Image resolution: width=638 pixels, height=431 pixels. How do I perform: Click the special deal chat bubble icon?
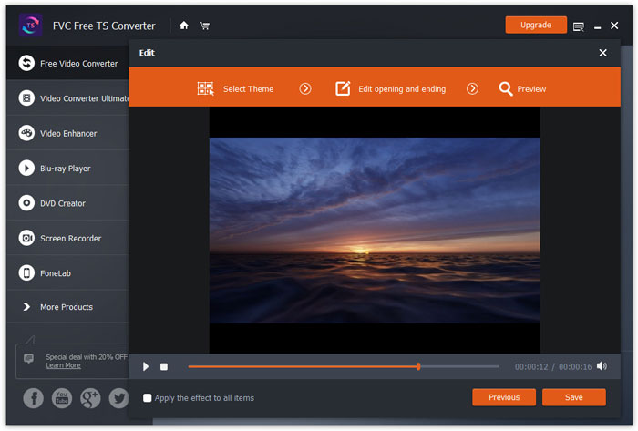point(28,358)
